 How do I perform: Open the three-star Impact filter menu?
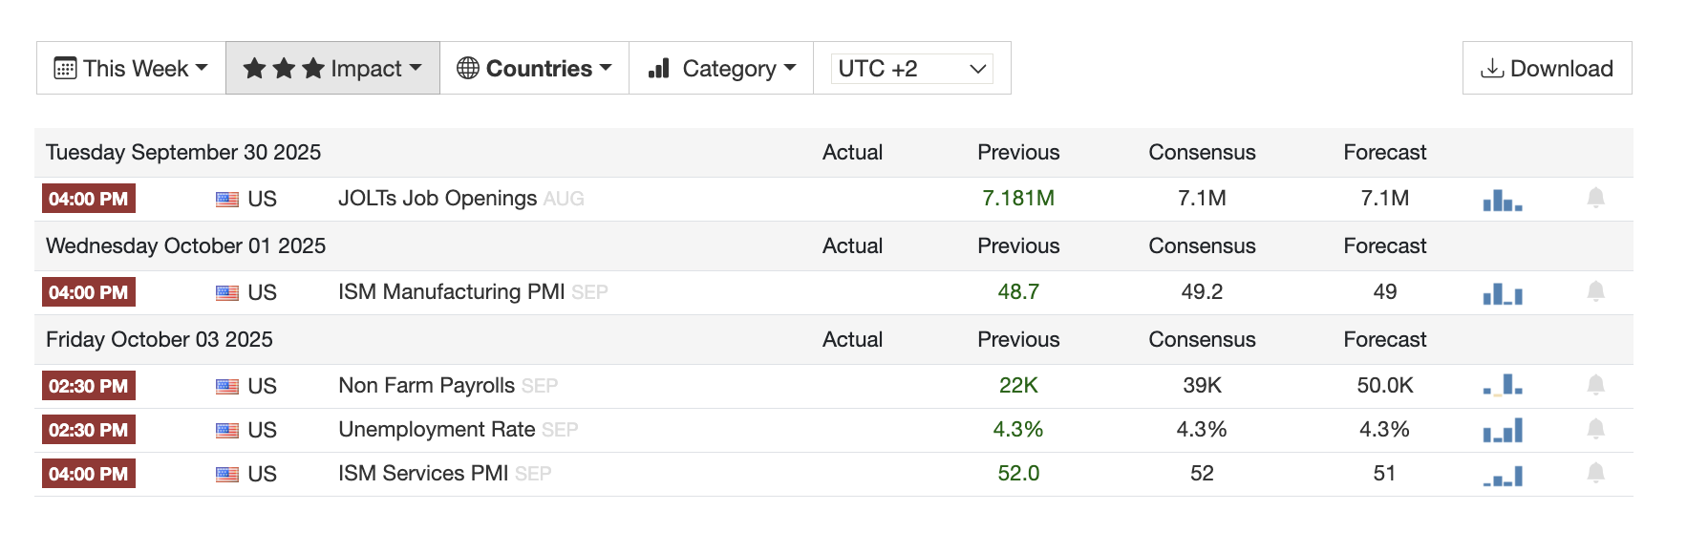(332, 68)
